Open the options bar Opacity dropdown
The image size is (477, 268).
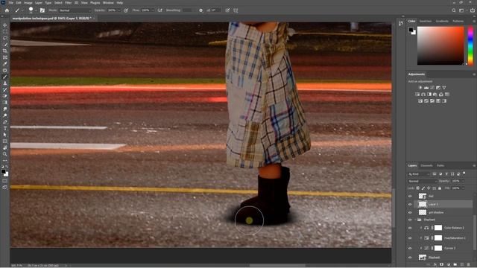[x=119, y=10]
